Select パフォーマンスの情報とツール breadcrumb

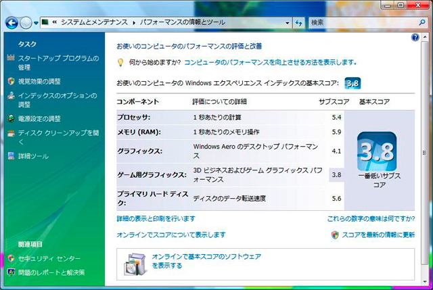pos(182,22)
